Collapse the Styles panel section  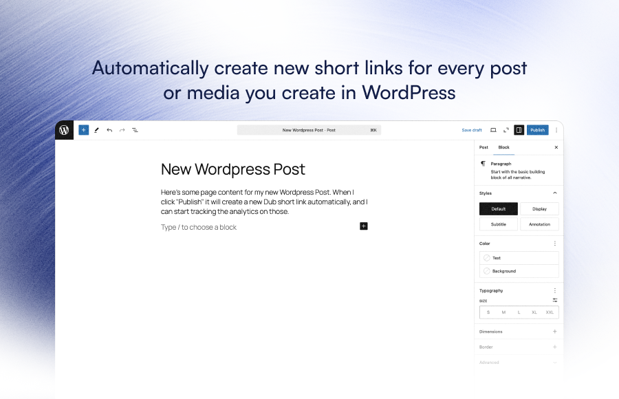pos(554,193)
